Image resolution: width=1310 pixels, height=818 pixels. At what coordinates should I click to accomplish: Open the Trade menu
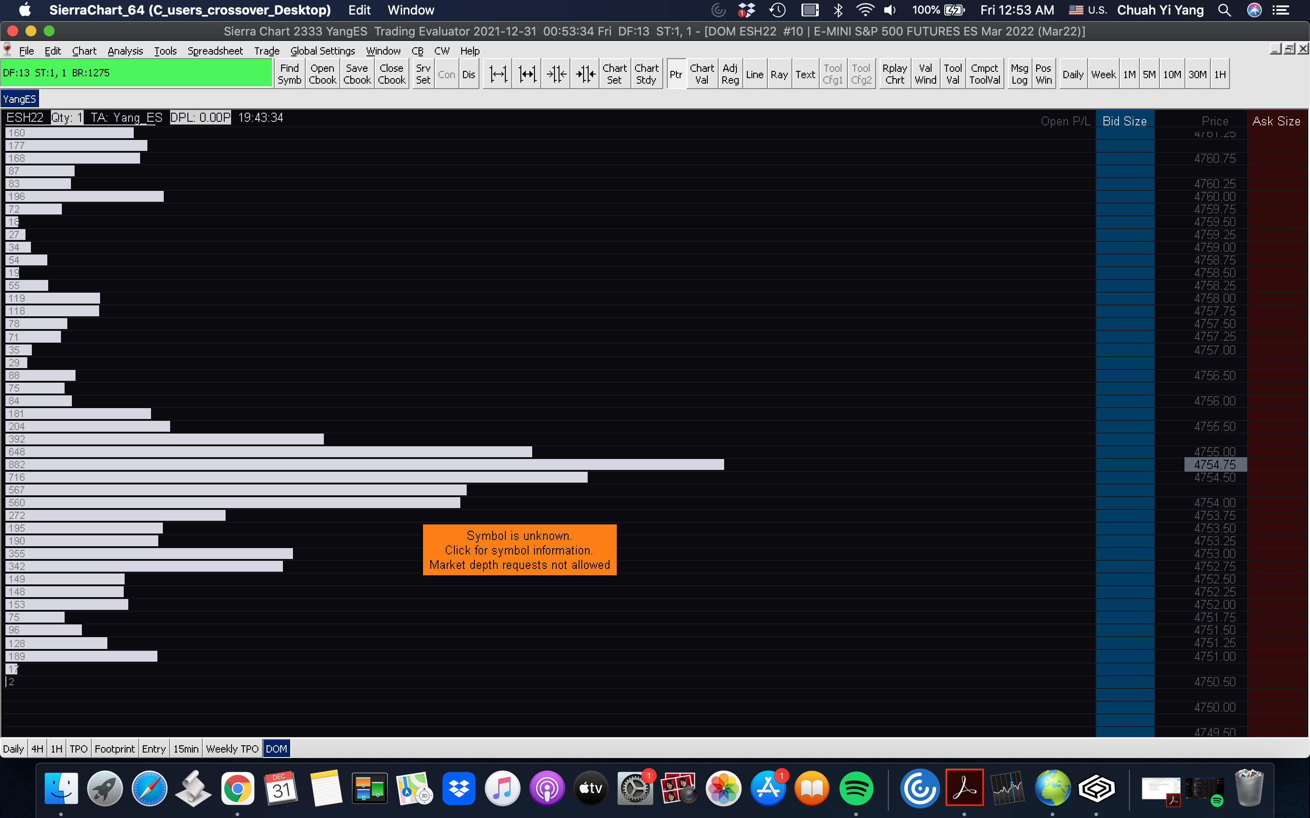tap(267, 51)
